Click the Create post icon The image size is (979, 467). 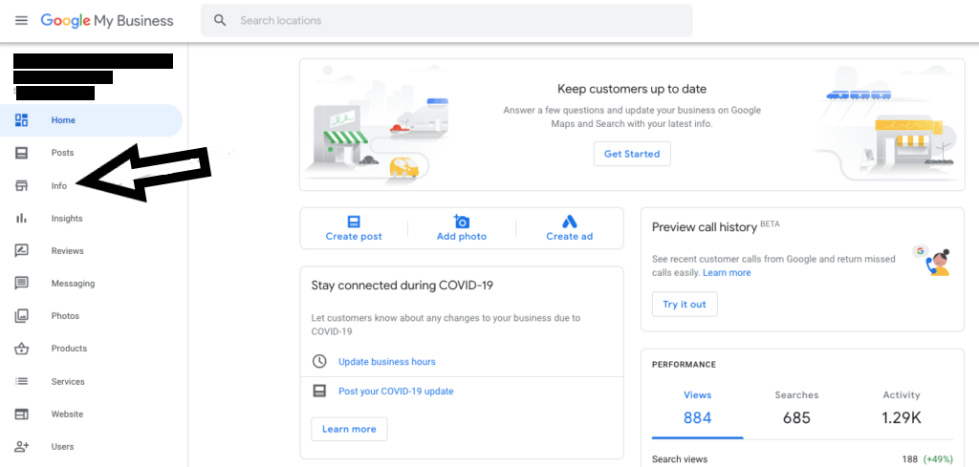click(x=354, y=221)
